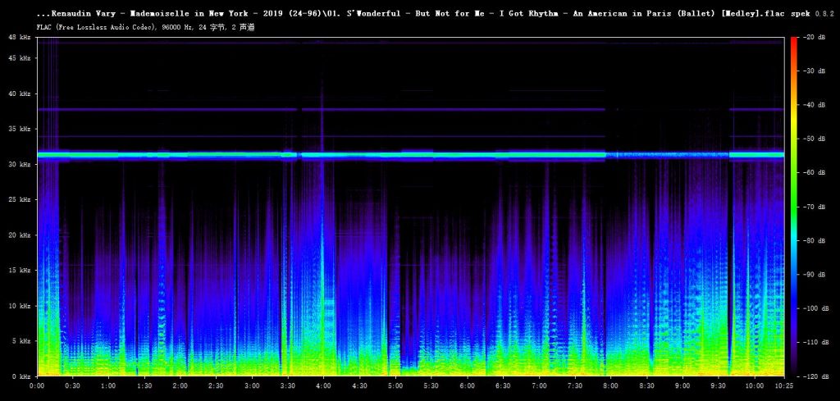Click the 9:30 time axis label
This screenshot has width=840, height=401.
719,385
